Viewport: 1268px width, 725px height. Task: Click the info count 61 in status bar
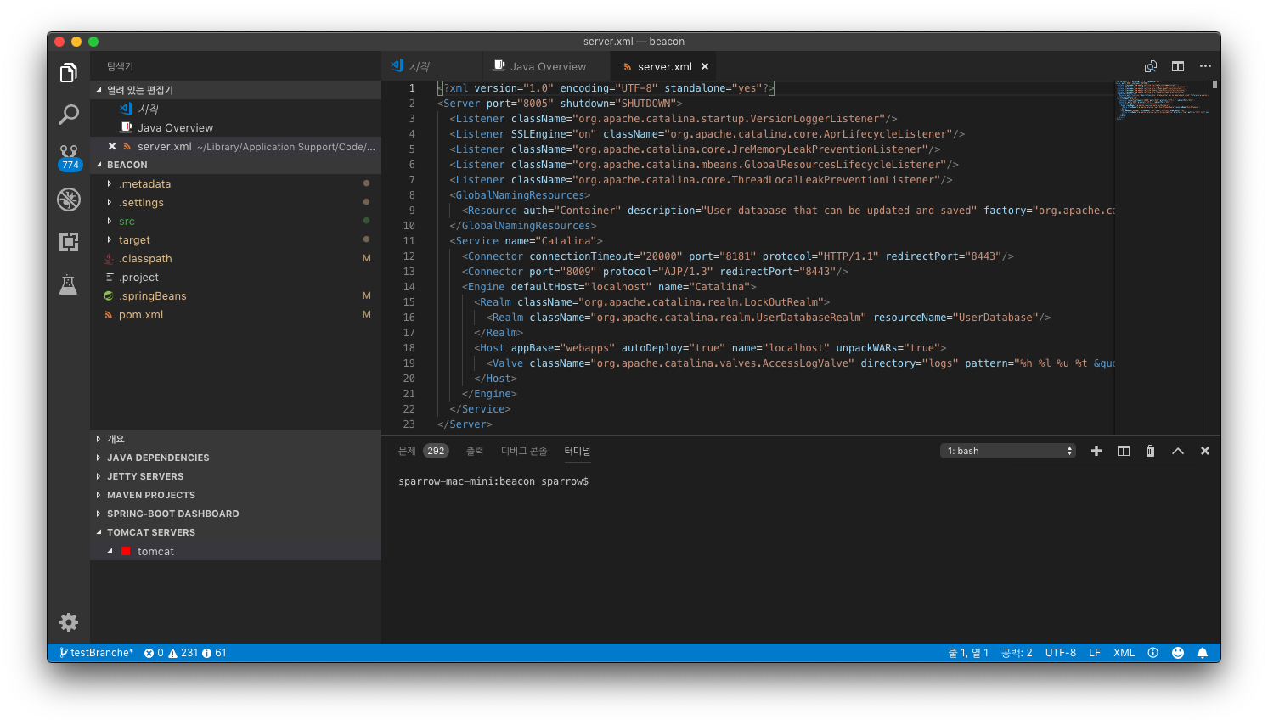pos(214,653)
